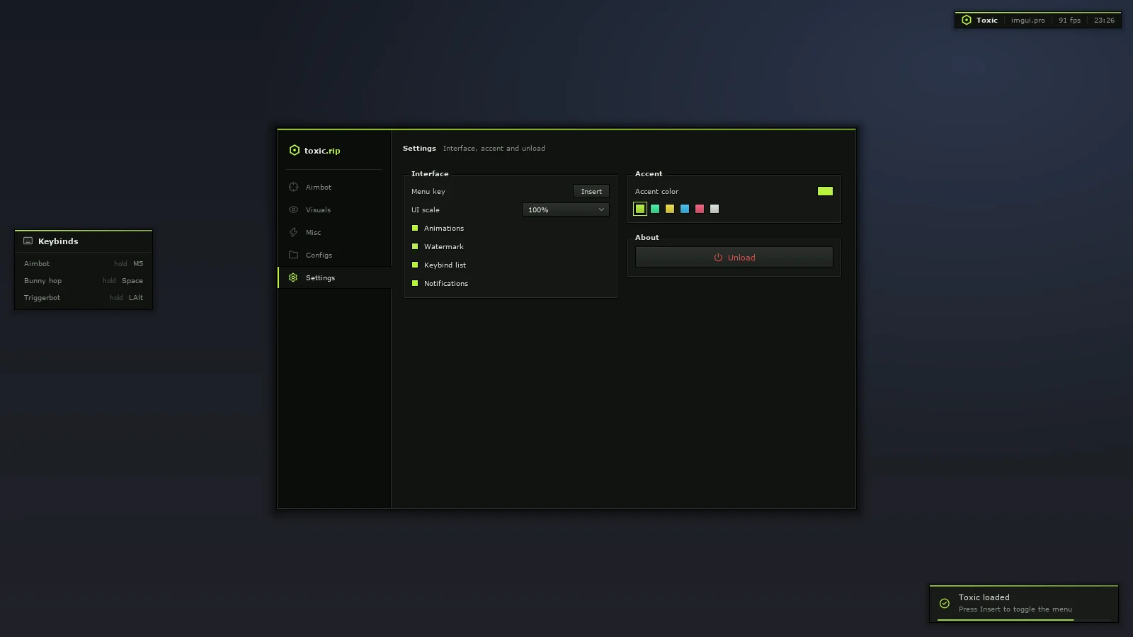Click the checkmark icon in Toxic loaded notification
The height and width of the screenshot is (637, 1133).
click(945, 603)
